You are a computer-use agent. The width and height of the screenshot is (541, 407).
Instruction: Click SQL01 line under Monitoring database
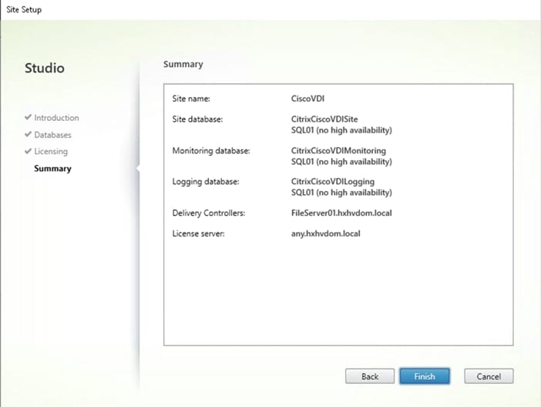[x=341, y=162]
